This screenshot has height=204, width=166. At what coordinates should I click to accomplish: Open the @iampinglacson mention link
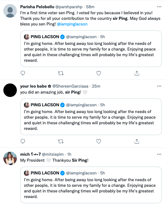coord(72,24)
